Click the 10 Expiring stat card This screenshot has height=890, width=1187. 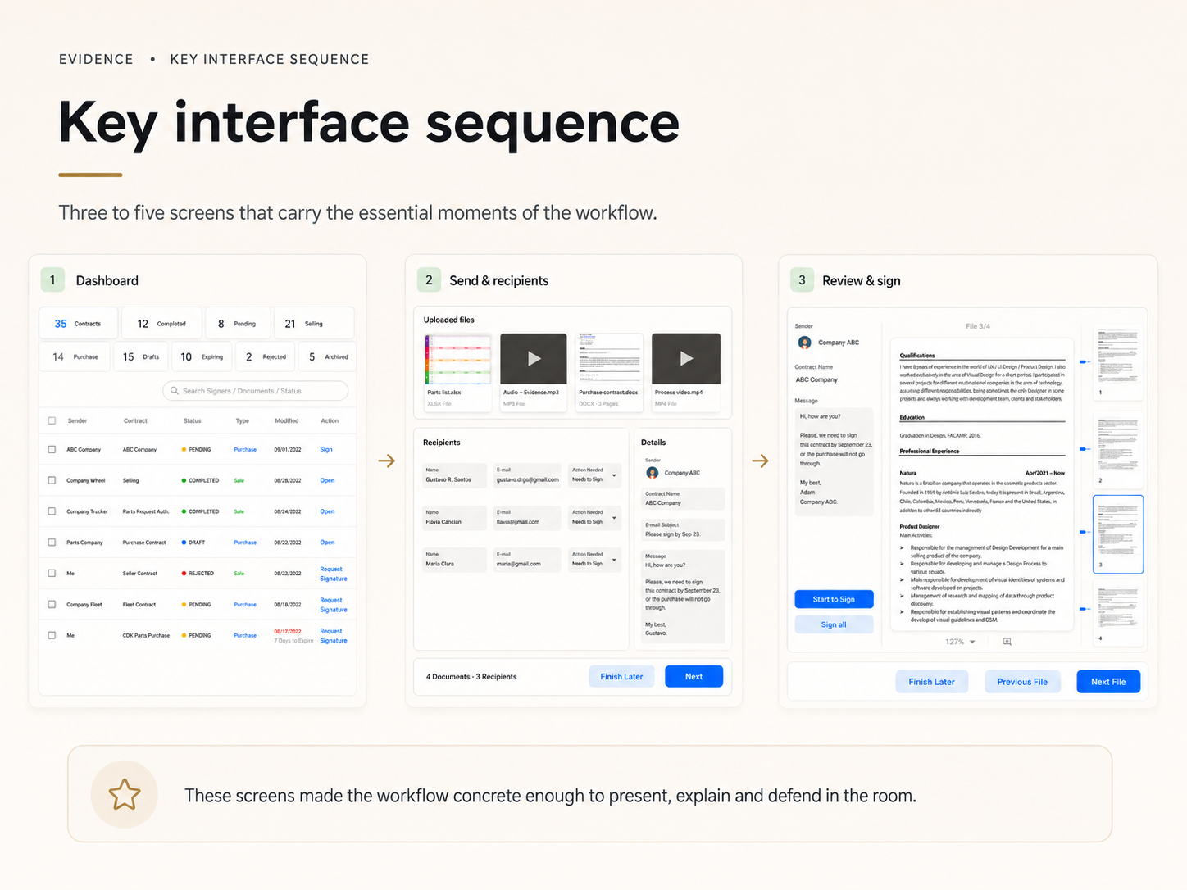[202, 356]
